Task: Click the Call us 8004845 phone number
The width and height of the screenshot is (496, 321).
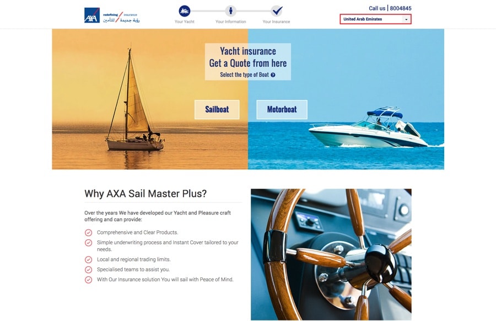Action: 390,8
